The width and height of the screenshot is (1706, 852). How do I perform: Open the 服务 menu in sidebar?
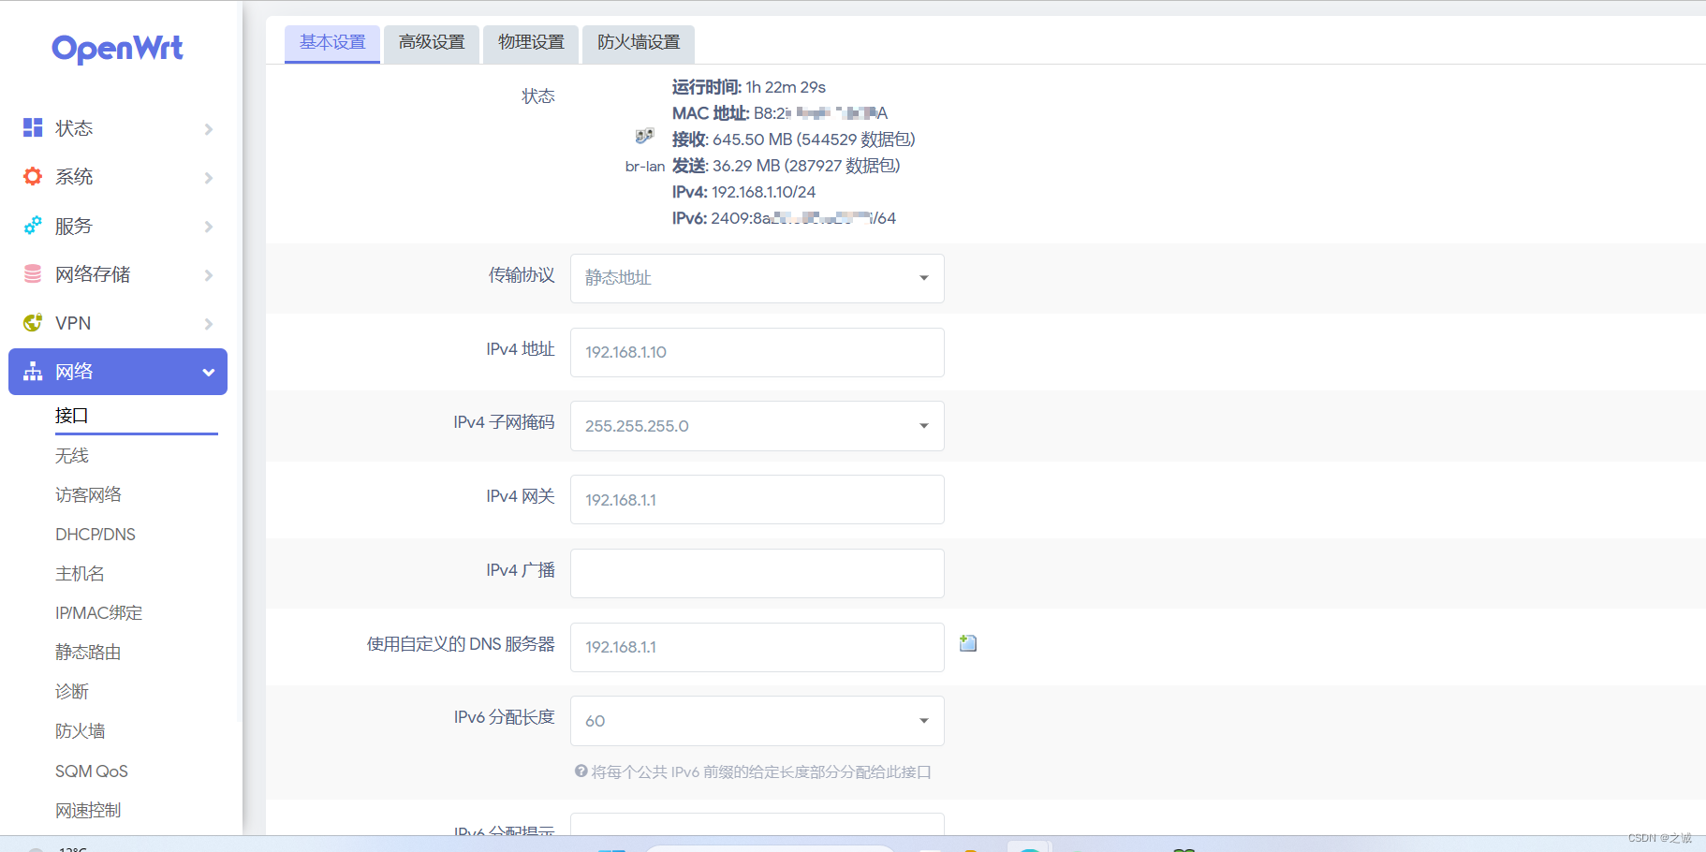coord(118,226)
